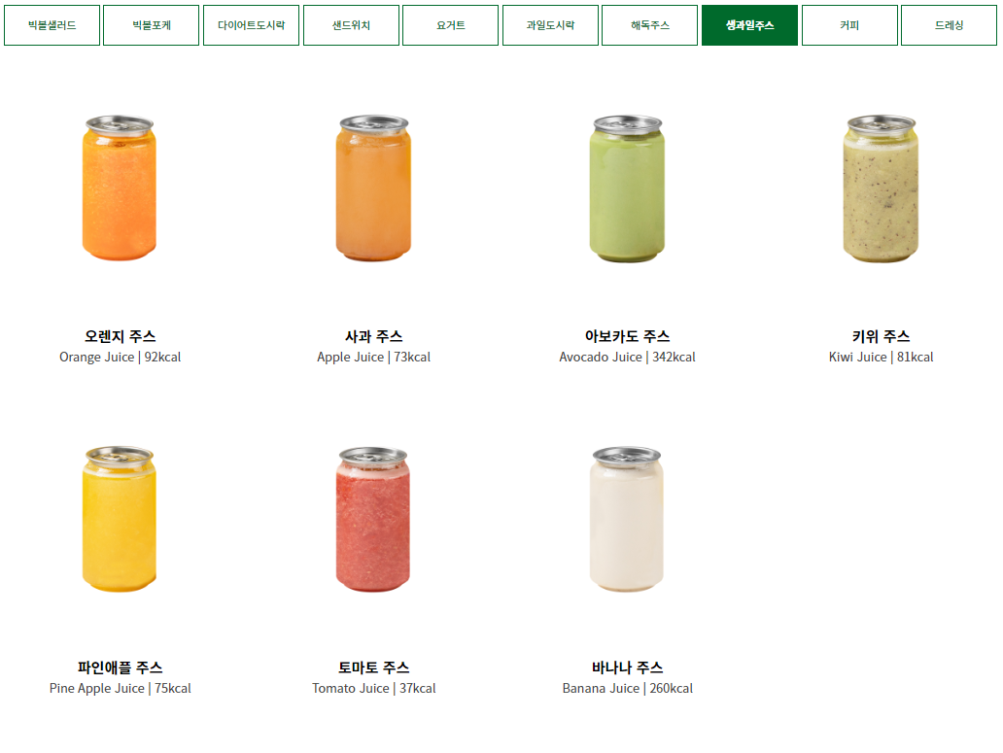Show the 과일도시락 category

pos(550,25)
